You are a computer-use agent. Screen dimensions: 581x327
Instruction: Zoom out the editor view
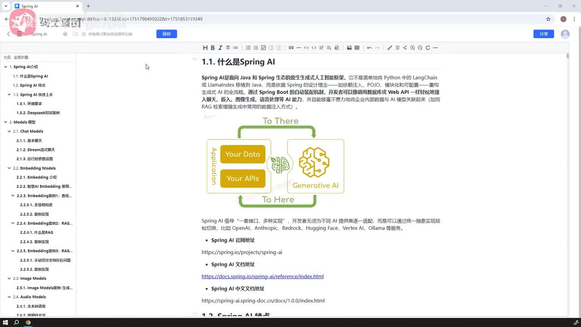point(420,48)
